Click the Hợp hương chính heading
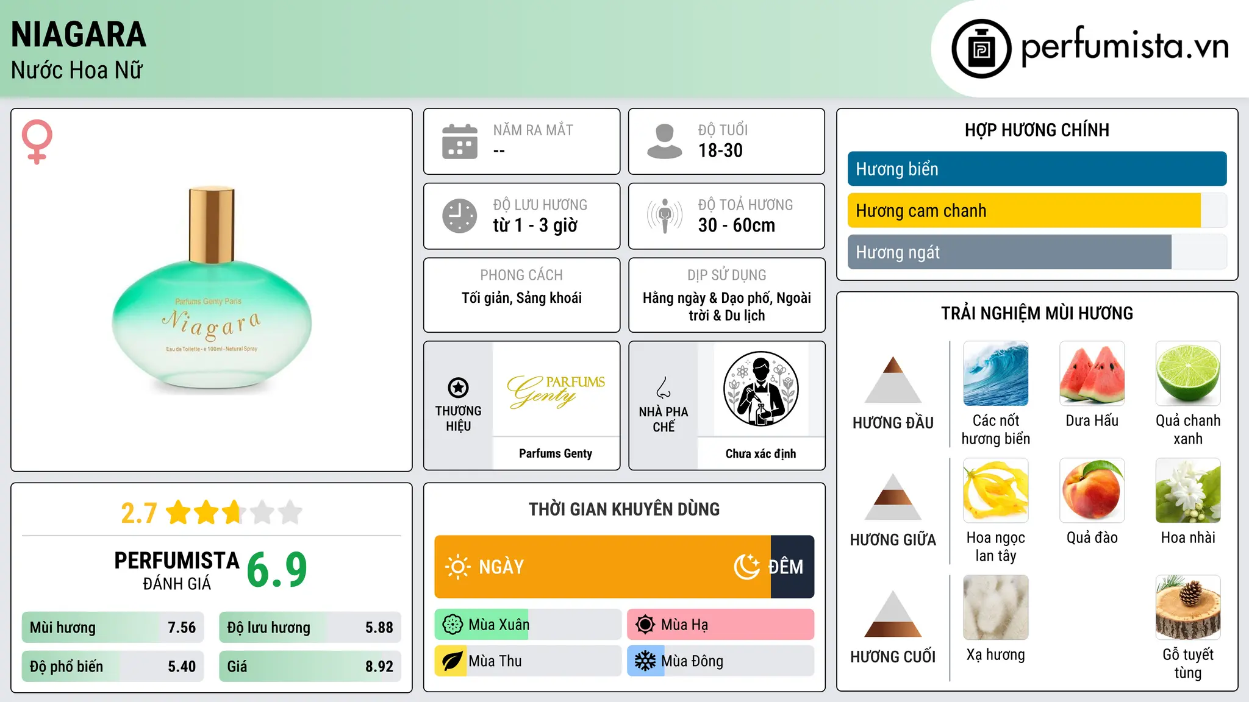 (x=1037, y=130)
